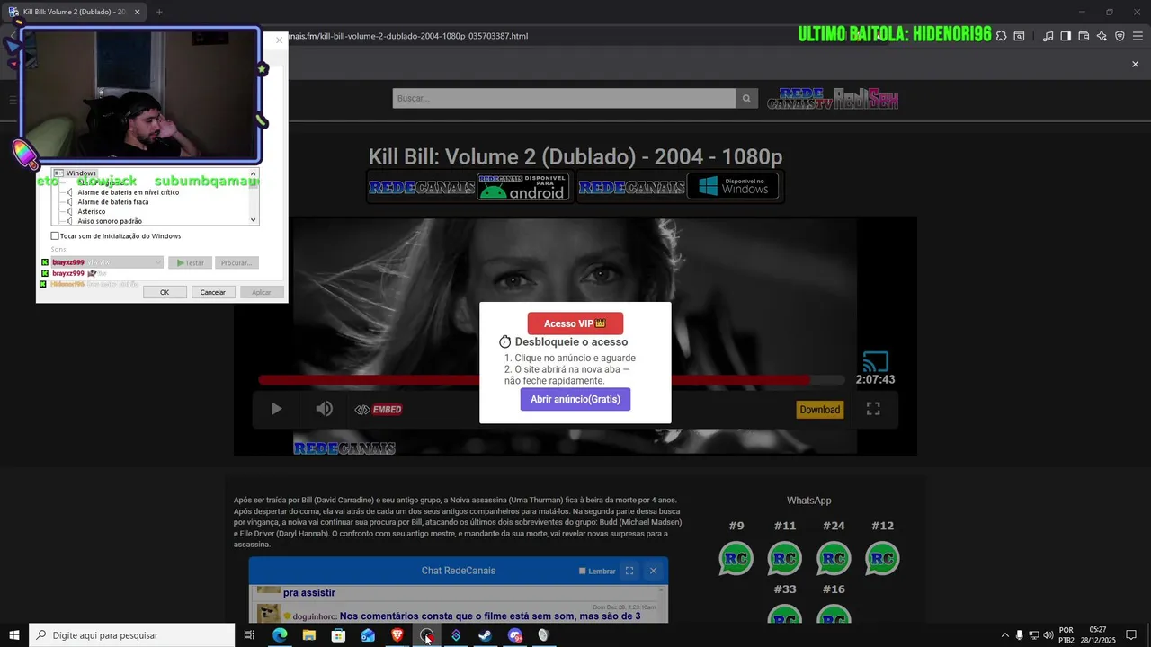Focus the Buscar search field
This screenshot has height=647, width=1151.
[564, 98]
